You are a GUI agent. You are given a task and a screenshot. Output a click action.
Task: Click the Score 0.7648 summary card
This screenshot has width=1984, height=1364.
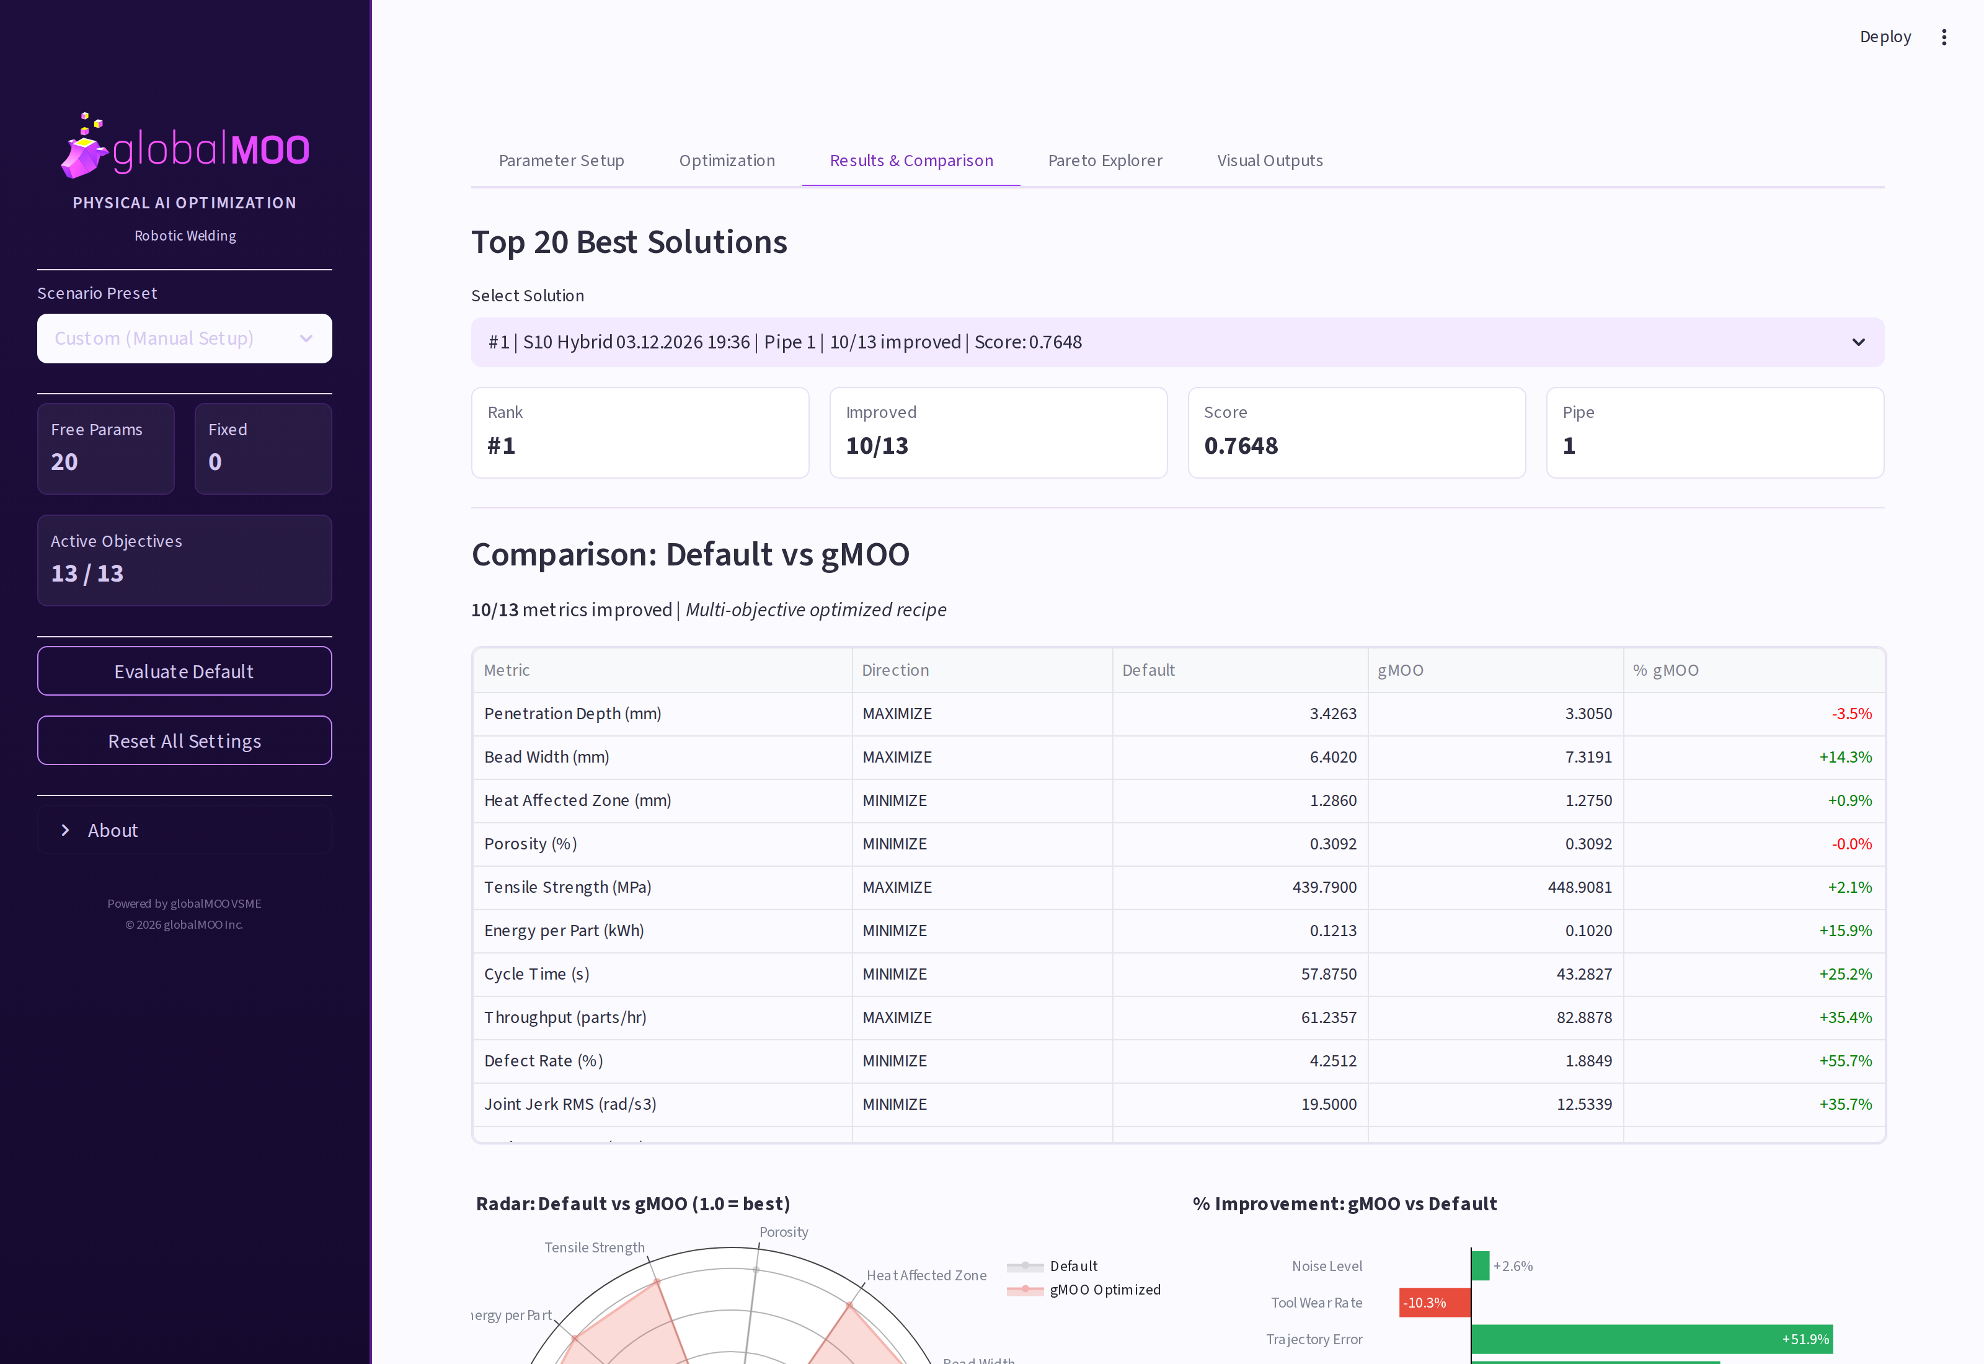click(x=1356, y=432)
